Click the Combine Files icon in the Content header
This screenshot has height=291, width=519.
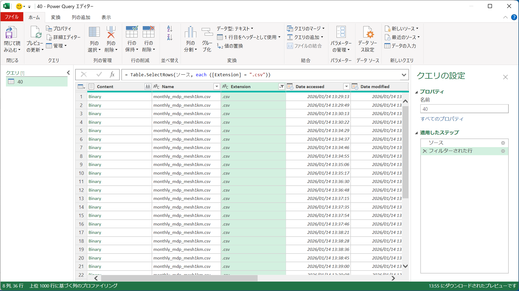(148, 86)
